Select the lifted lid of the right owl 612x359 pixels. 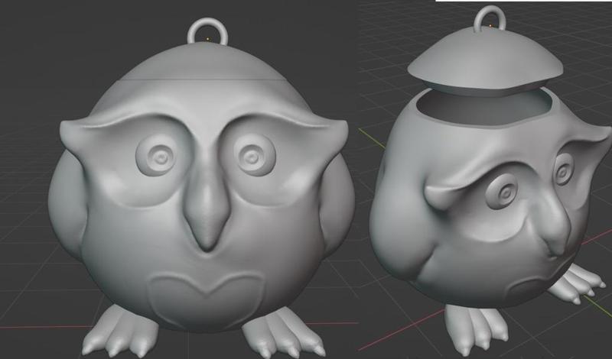485,62
